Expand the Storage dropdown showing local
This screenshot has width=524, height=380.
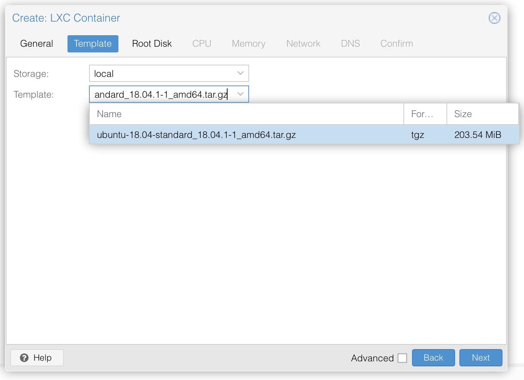(x=240, y=73)
